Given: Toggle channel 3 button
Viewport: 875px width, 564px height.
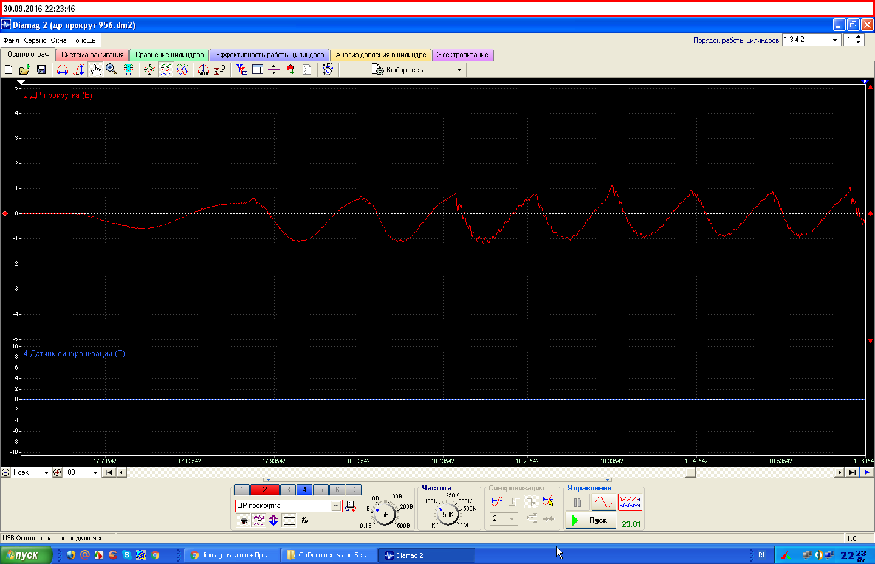Looking at the screenshot, I should click(288, 490).
